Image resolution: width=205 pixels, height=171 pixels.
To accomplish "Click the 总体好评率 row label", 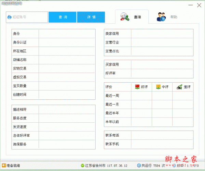I will coord(22,136).
